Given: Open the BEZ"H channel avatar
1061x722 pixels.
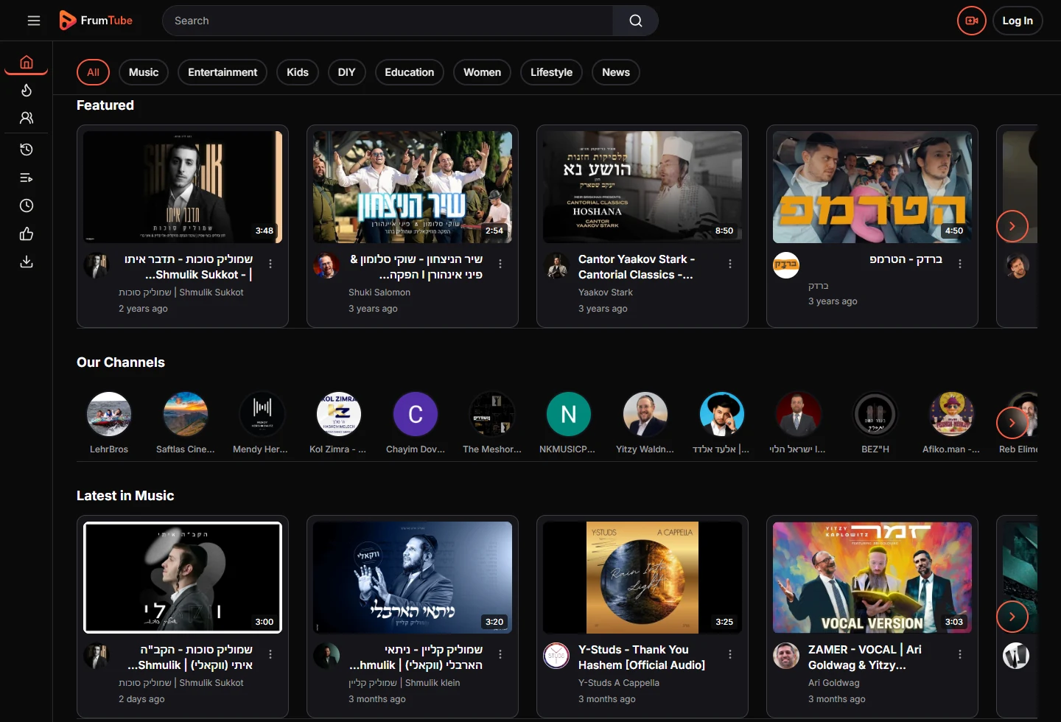Looking at the screenshot, I should [875, 414].
